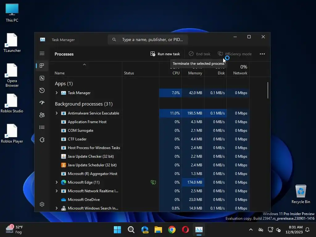Expand the Task Manager app row
This screenshot has height=237, width=316.
click(x=57, y=93)
